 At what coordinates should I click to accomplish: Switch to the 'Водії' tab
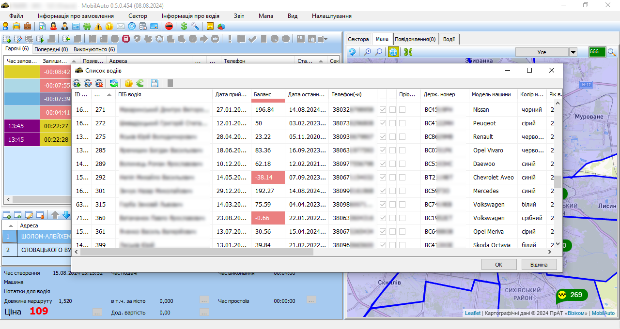pyautogui.click(x=449, y=39)
